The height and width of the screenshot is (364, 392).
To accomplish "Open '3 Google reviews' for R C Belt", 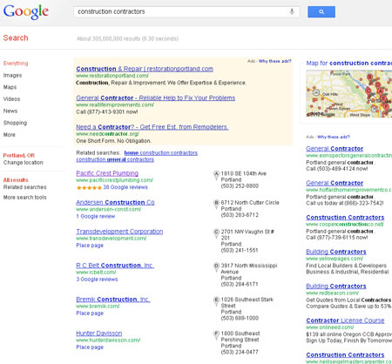I will point(97,280).
